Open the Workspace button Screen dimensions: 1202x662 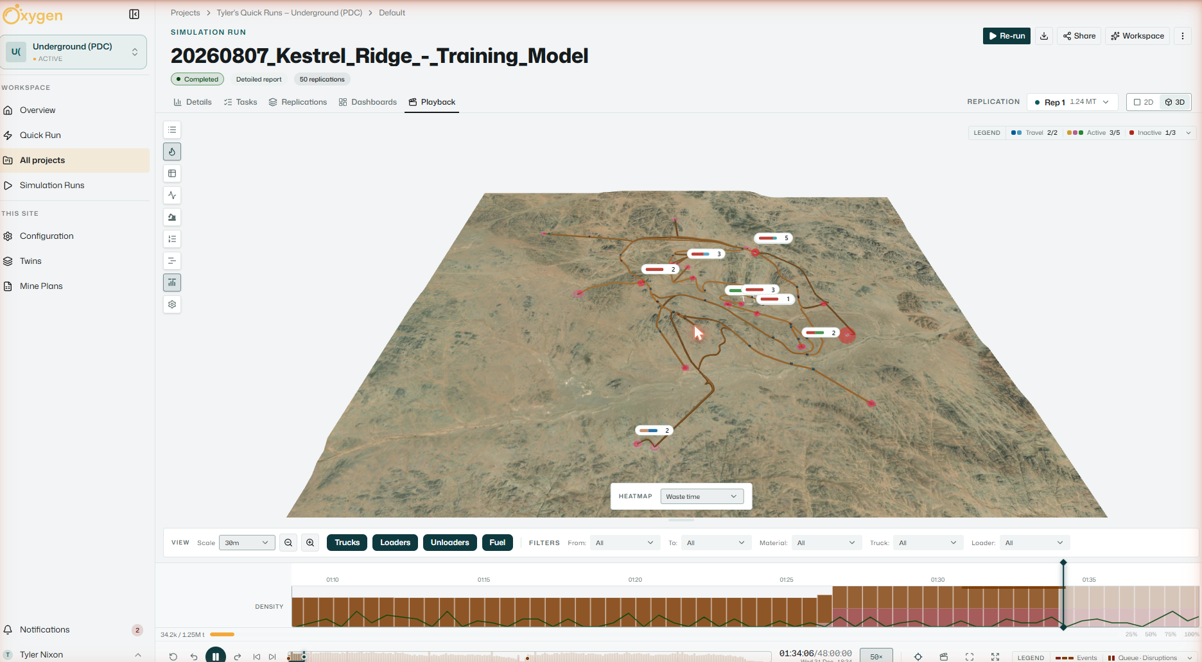pos(1138,36)
